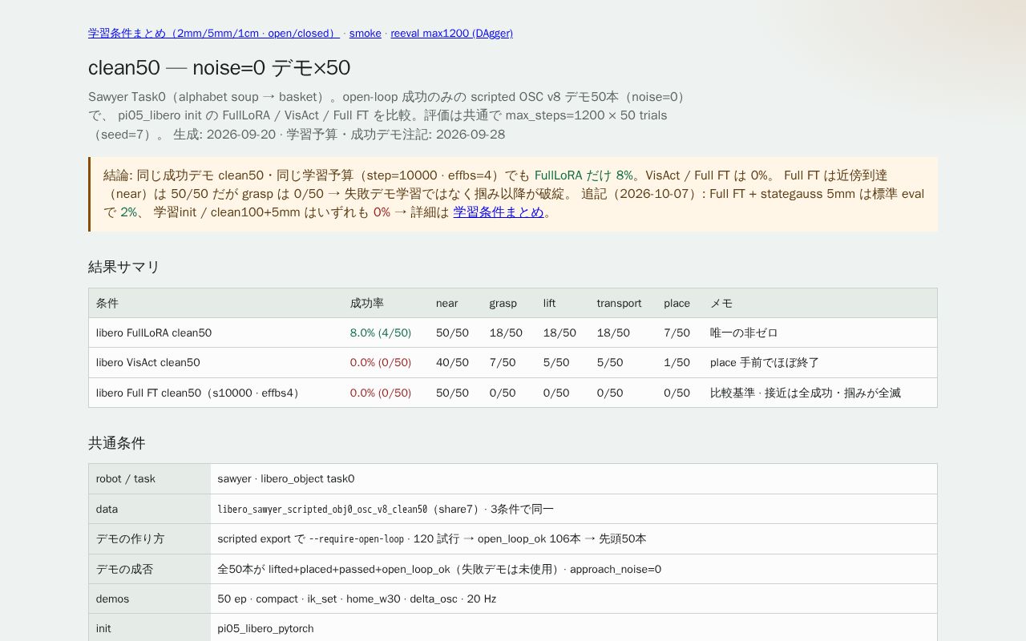Image resolution: width=1026 pixels, height=641 pixels.
Task: Select the success rate of libero VisAct clean50
Action: point(381,362)
